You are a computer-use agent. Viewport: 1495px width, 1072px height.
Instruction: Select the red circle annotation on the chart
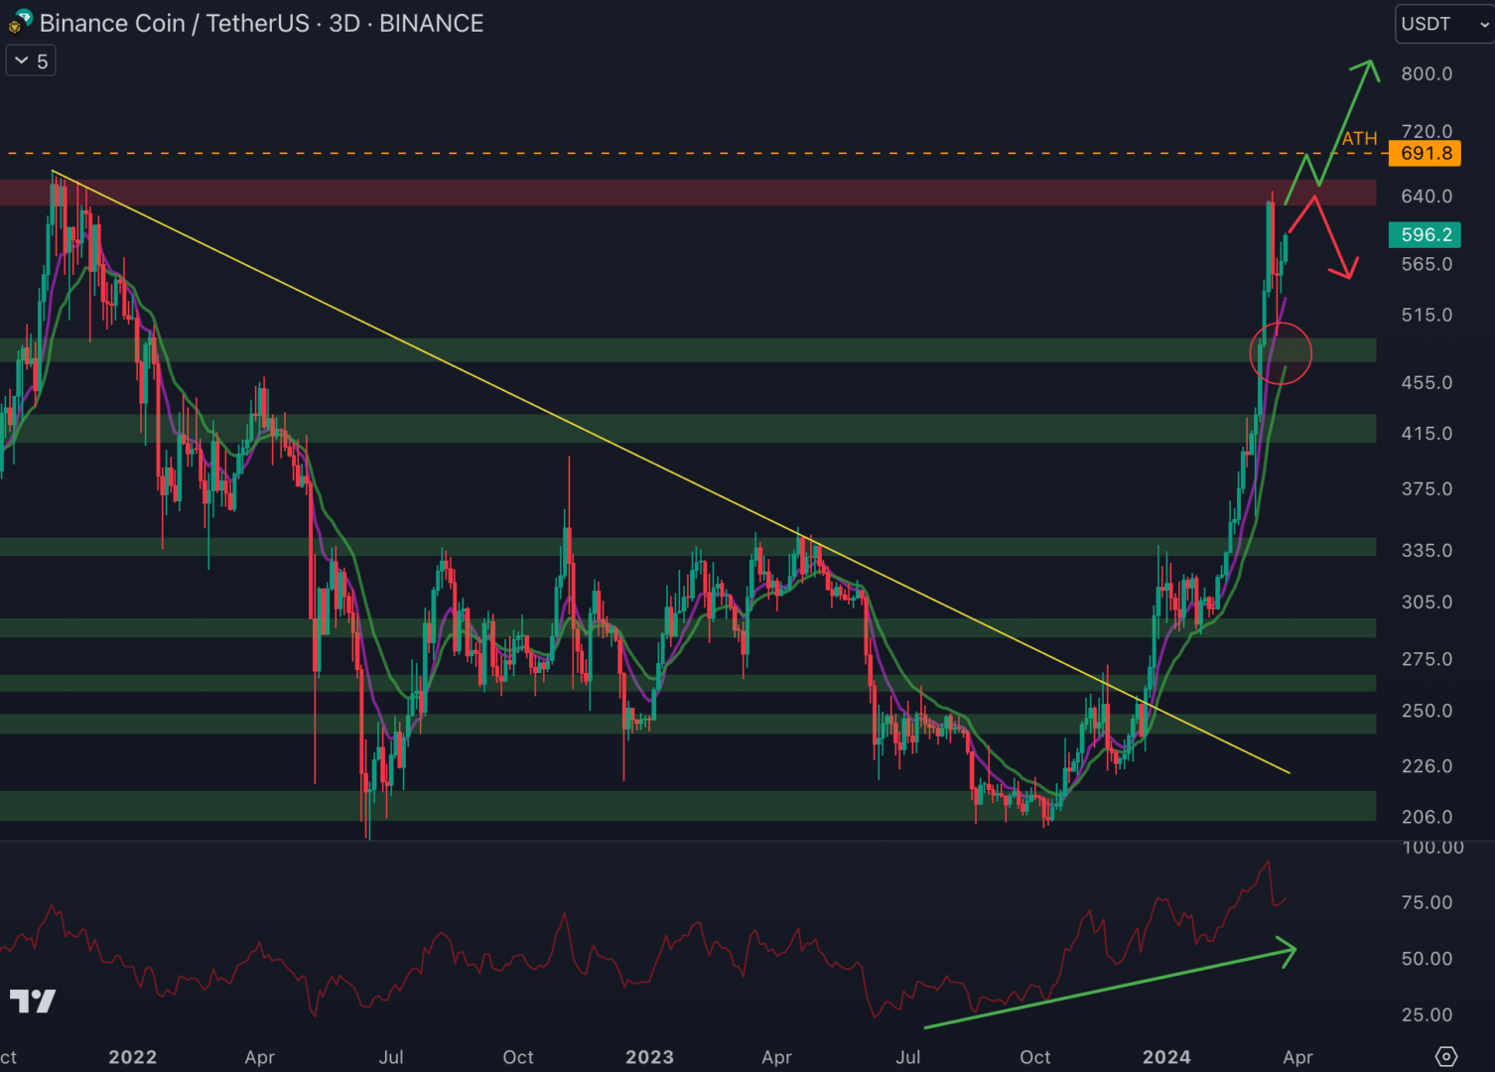1282,353
